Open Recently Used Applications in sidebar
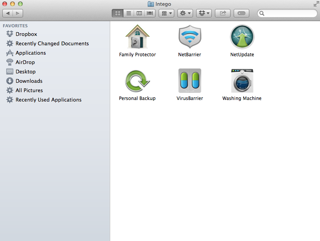 click(48, 100)
